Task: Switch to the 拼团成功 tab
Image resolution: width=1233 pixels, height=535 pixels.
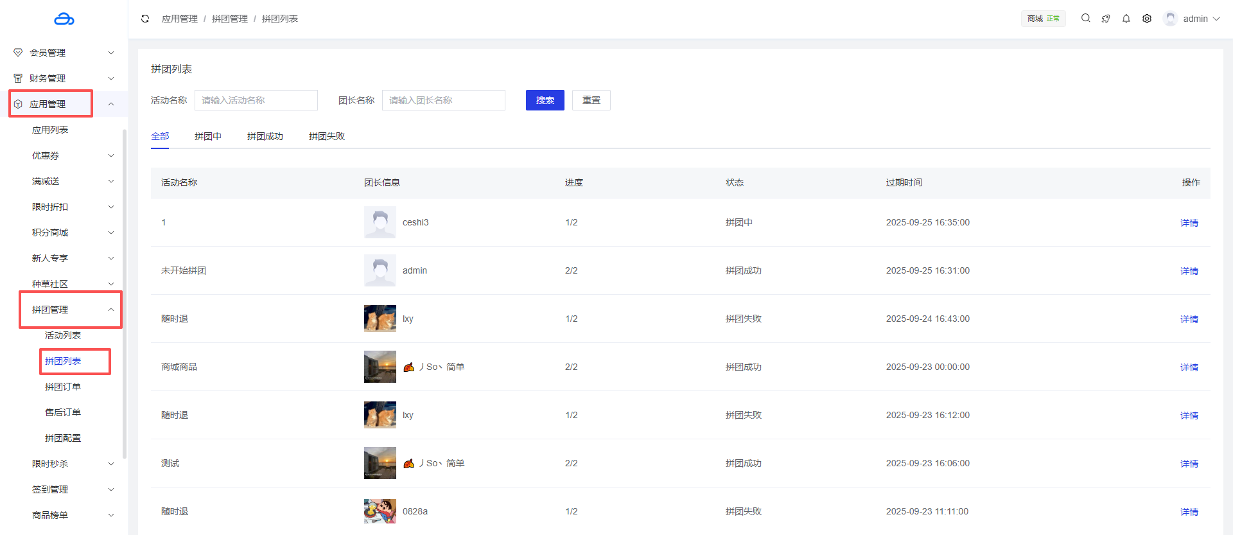Action: pos(265,136)
